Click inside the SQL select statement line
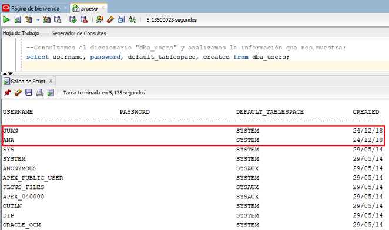The image size is (389, 230). pyautogui.click(x=158, y=57)
